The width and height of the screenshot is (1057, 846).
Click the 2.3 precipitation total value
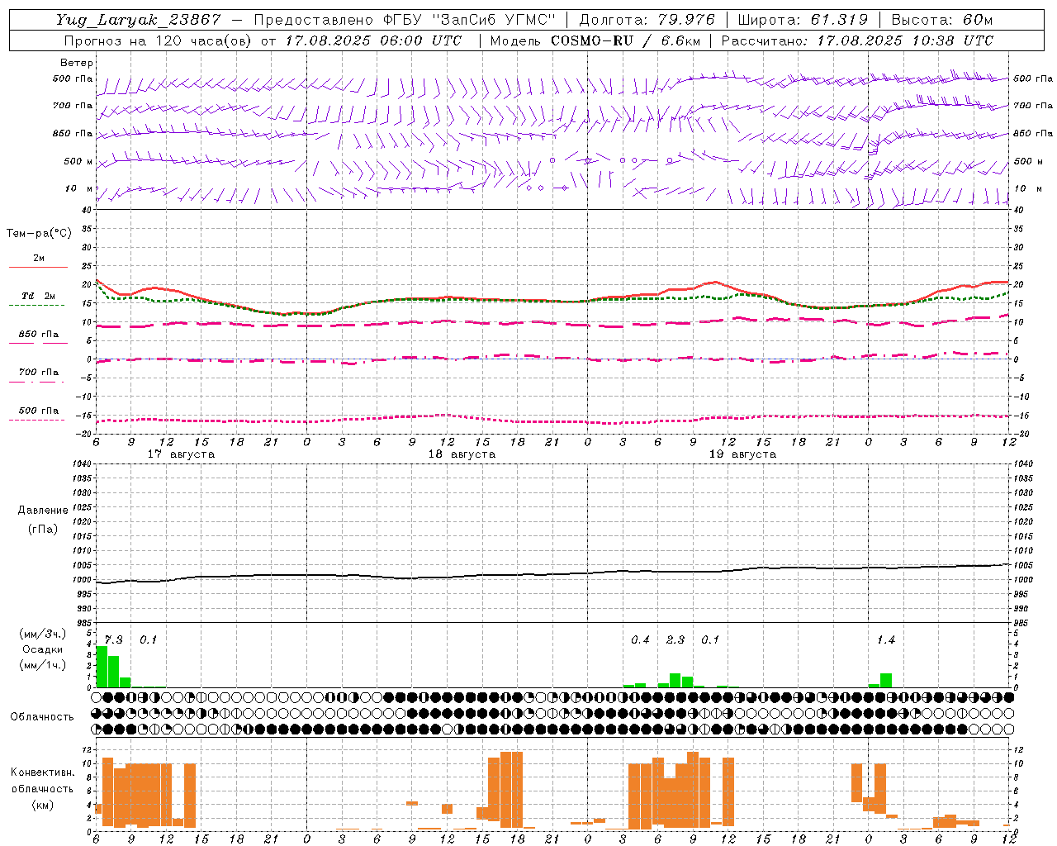(675, 639)
